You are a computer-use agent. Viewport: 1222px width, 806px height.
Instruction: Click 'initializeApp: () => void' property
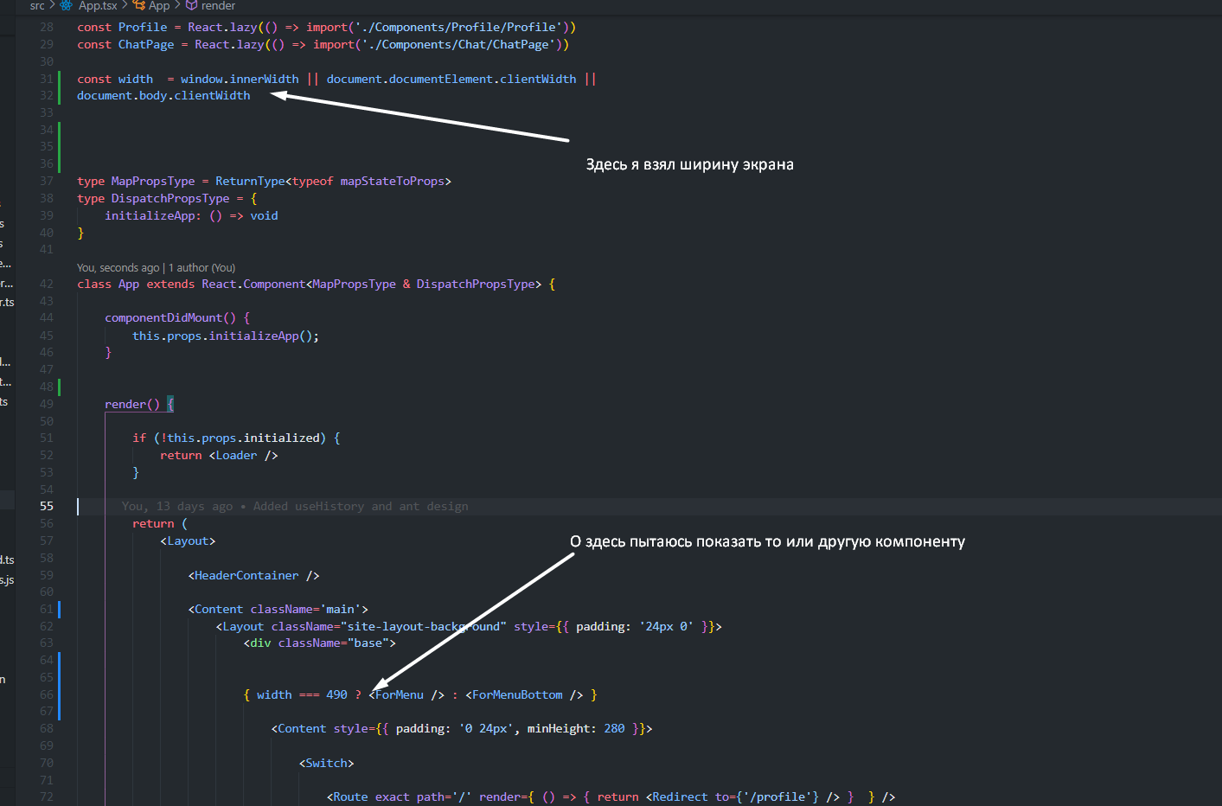[191, 216]
